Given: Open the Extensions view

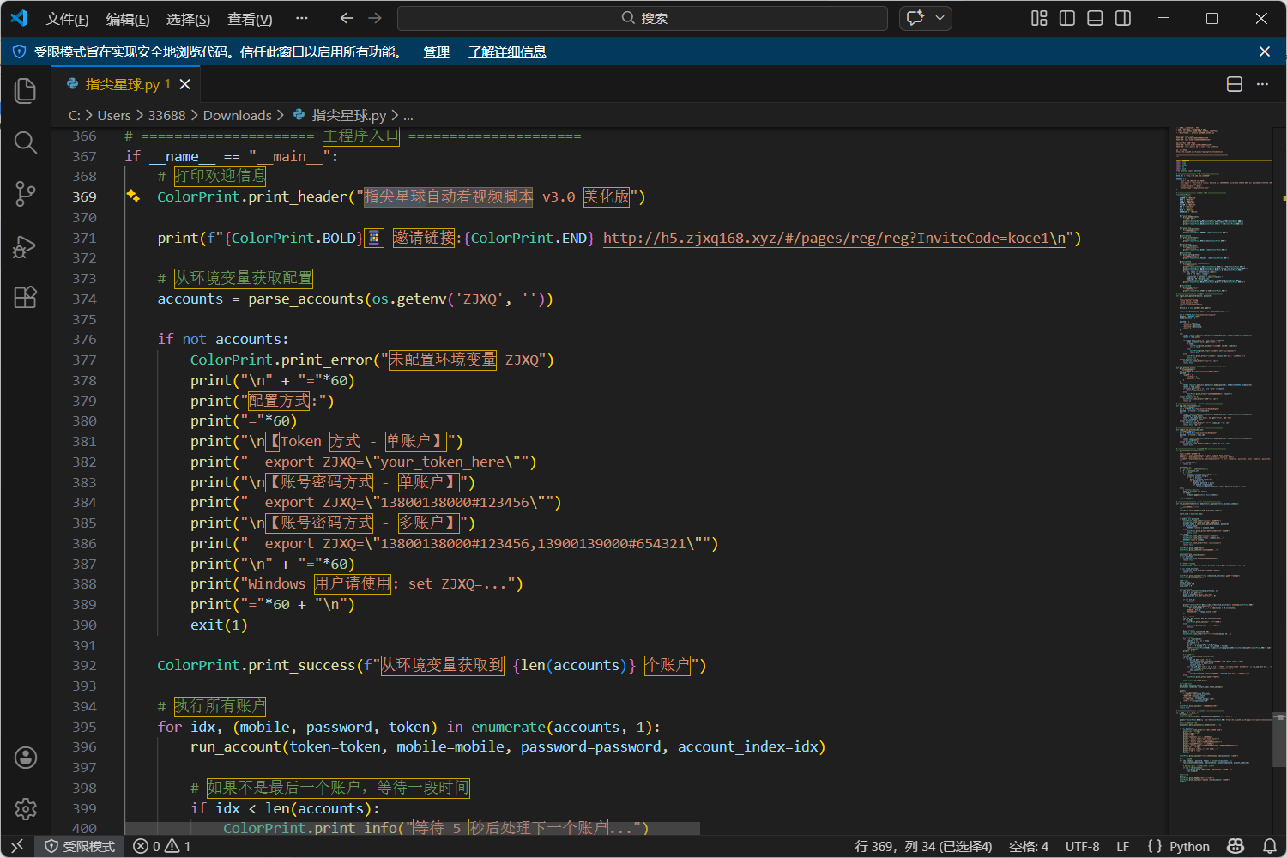Looking at the screenshot, I should click(x=26, y=298).
